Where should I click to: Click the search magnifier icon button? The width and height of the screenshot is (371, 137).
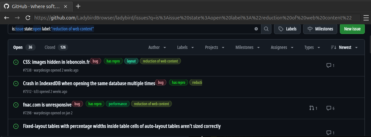tap(266, 29)
